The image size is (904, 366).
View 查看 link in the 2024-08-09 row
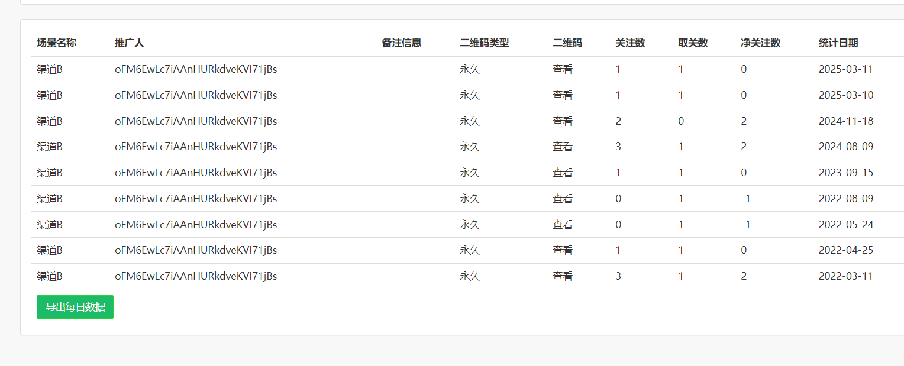pos(563,147)
